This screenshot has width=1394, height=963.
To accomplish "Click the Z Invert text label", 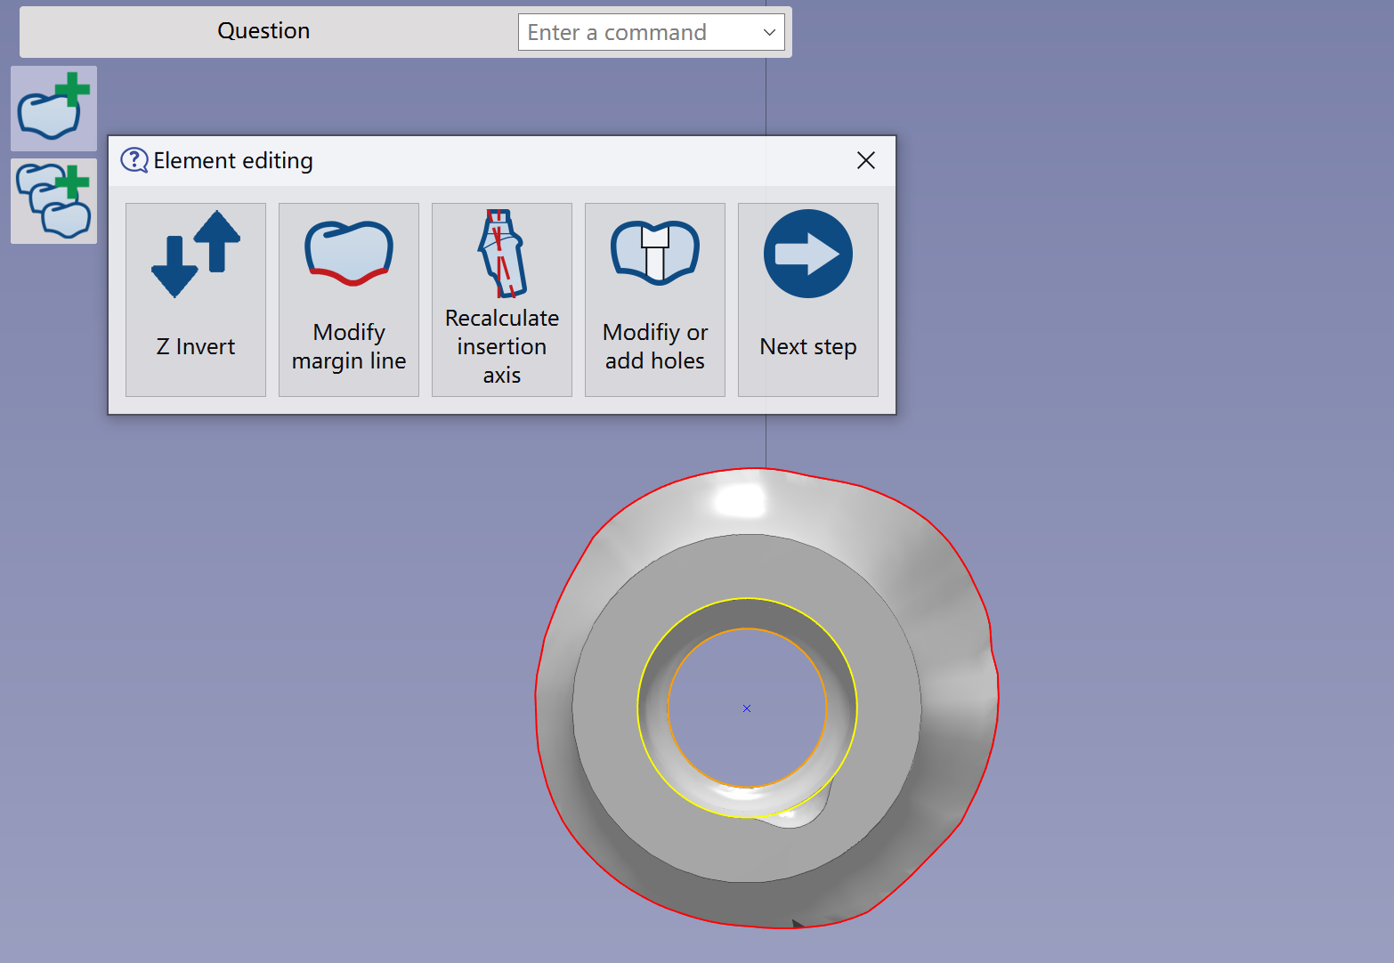I will pyautogui.click(x=196, y=346).
